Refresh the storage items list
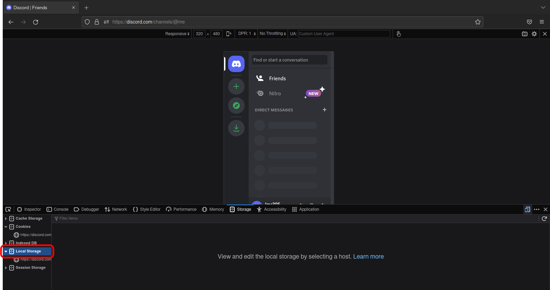Screen dimensions: 550x290 544,219
